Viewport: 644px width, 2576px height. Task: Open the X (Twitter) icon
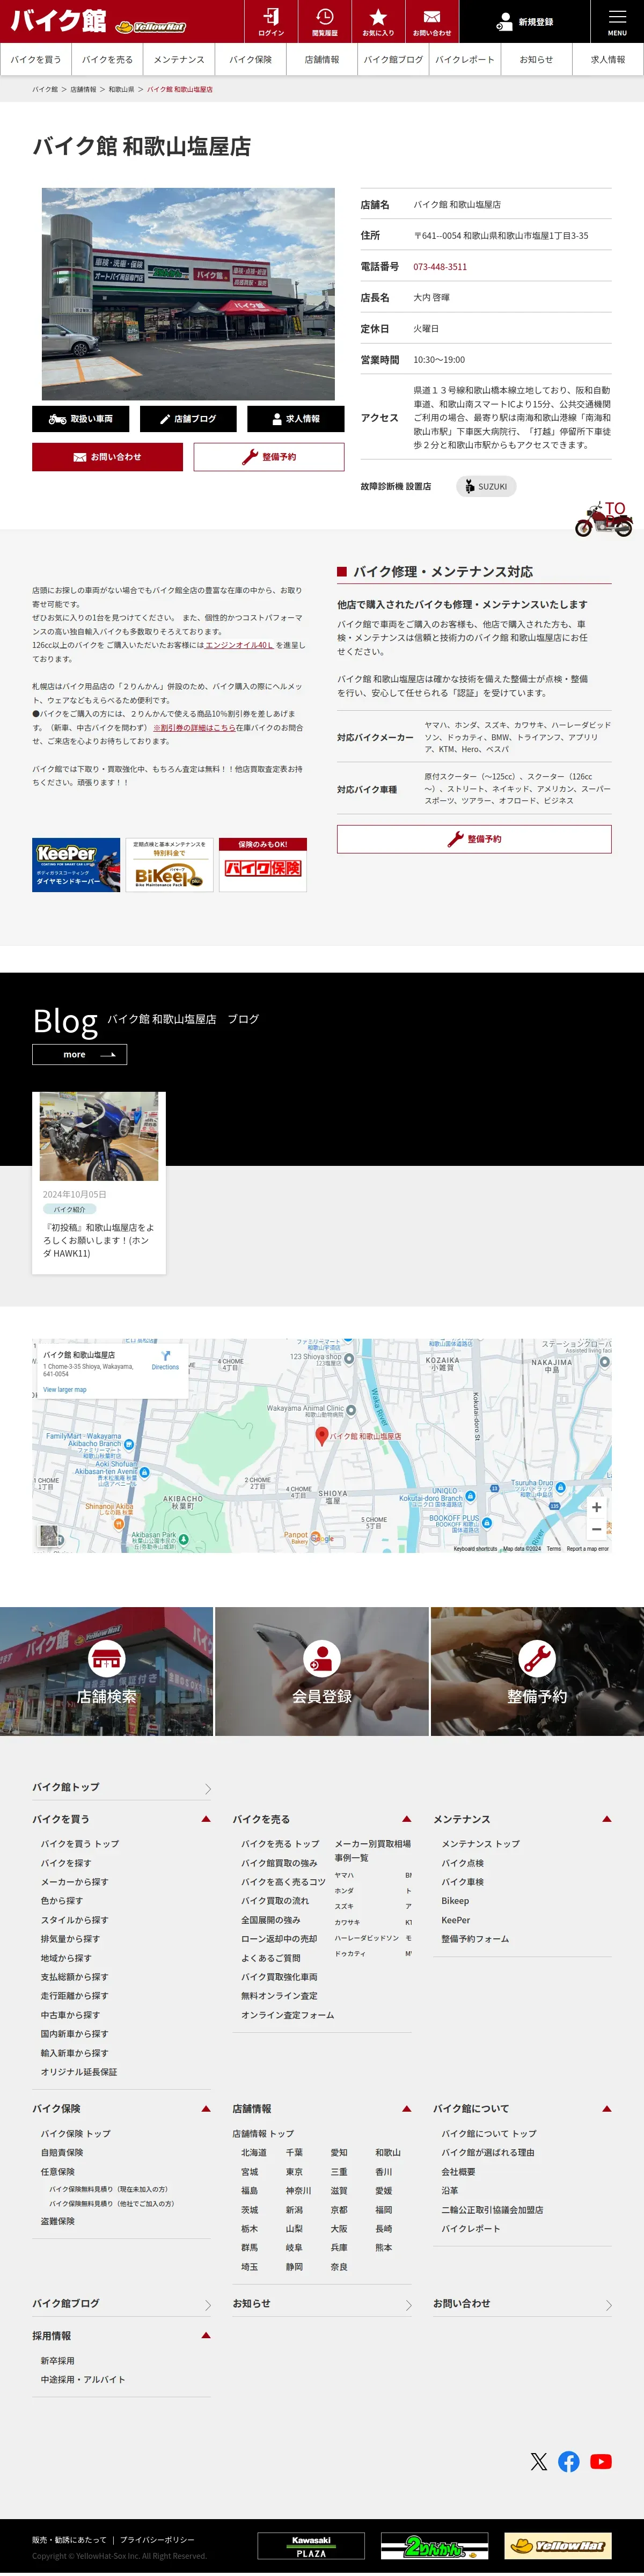pos(539,2461)
